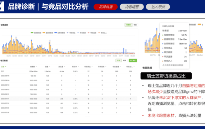Click the 未测出跑量素材 red text

tap(161, 115)
